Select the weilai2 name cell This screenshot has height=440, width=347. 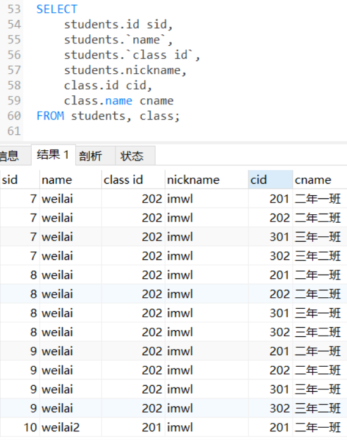(x=70, y=427)
